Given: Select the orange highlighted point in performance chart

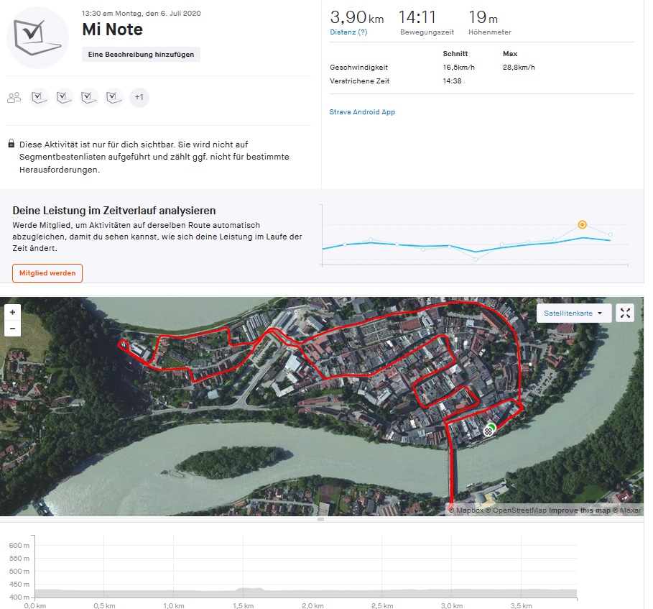Looking at the screenshot, I should (582, 224).
